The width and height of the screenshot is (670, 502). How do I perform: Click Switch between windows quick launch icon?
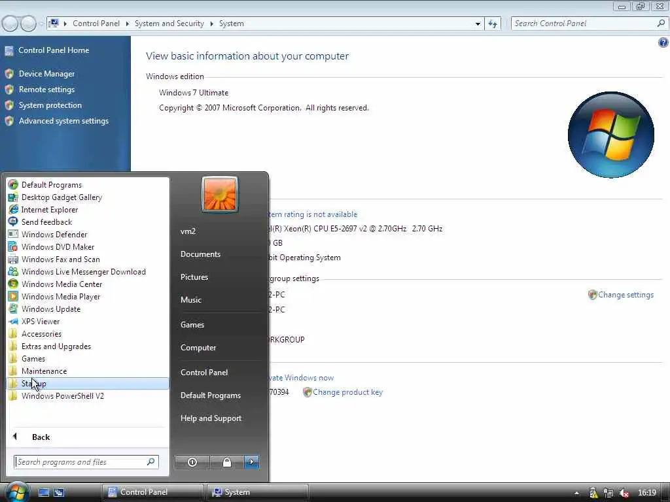(59, 492)
